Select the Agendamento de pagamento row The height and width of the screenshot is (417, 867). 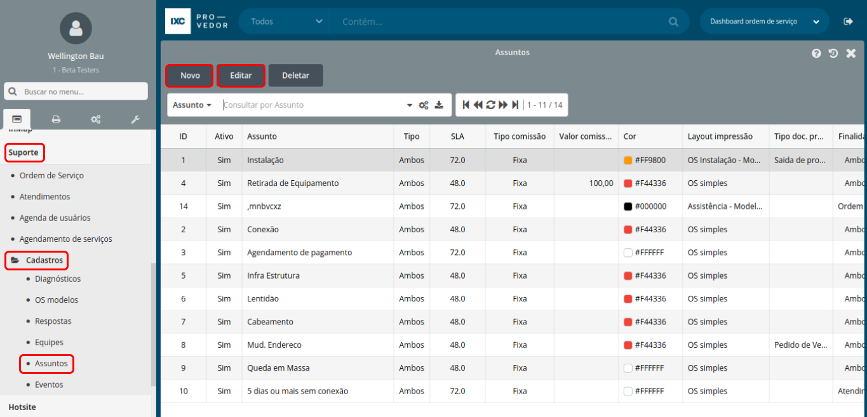click(x=513, y=253)
